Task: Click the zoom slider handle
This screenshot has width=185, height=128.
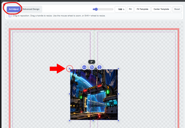Action: tap(96, 9)
